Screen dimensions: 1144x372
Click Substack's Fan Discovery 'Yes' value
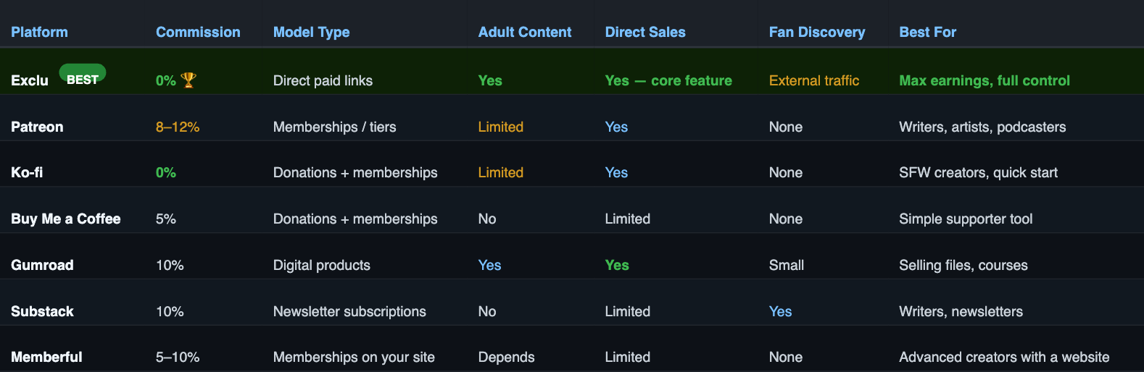point(781,311)
